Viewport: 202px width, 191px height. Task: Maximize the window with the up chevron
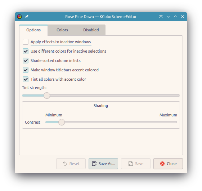(175, 17)
